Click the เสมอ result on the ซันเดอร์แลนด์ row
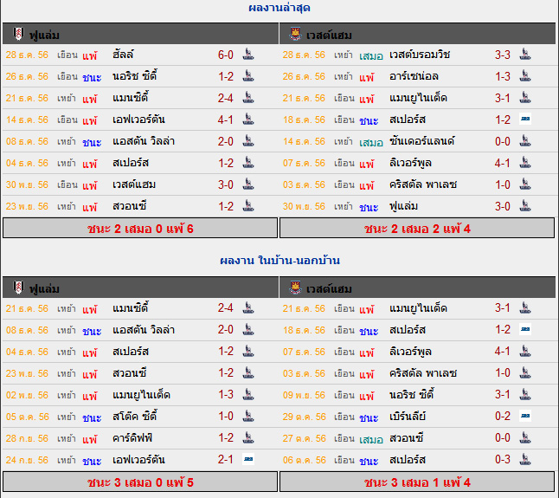Screen dimensions: 559x498 (x=370, y=142)
